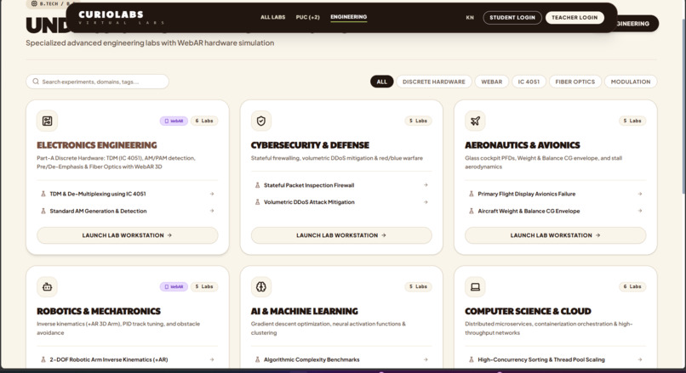Screen dimensions: 686x373
Task: Launch Electronics Engineering lab workstation
Action: click(128, 235)
